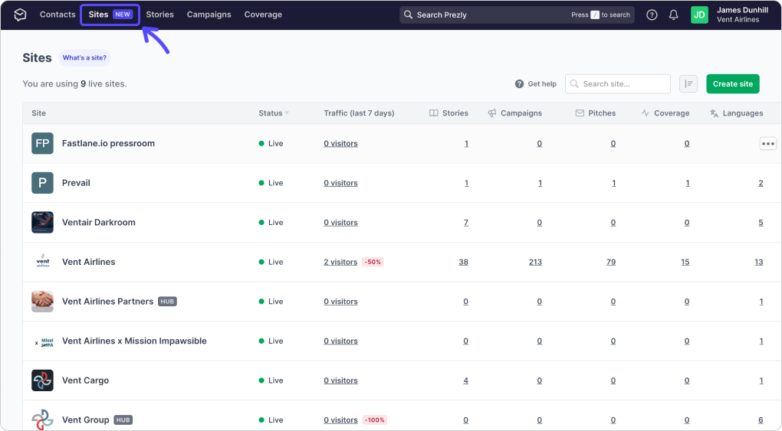
Task: Click the Create site button
Action: (733, 83)
